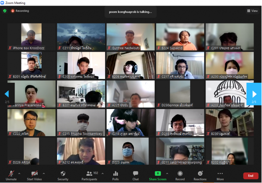This screenshot has height=183, width=262.
Task: Open the Chat panel
Action: tap(135, 175)
